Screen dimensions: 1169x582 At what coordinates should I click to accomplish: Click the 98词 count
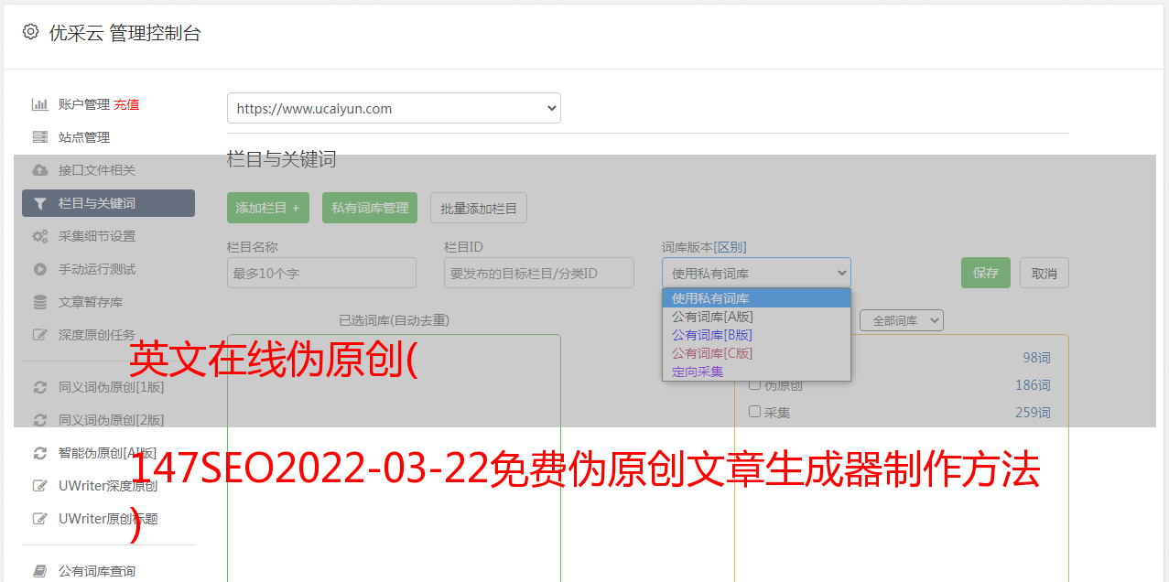pyautogui.click(x=1036, y=358)
